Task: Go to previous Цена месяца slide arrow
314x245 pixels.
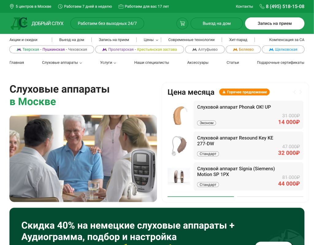Action: point(295,92)
